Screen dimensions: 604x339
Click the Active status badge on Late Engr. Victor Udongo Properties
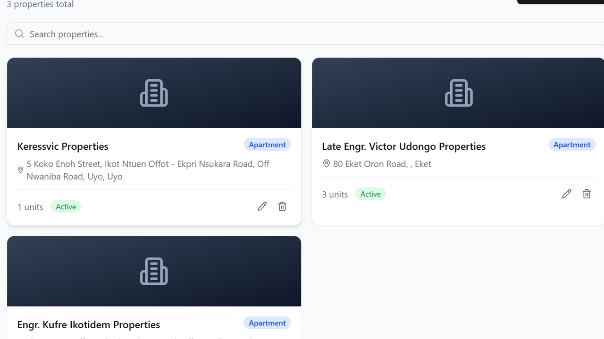pos(370,194)
